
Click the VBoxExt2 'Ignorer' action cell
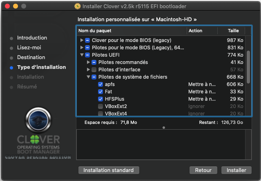click(196, 106)
